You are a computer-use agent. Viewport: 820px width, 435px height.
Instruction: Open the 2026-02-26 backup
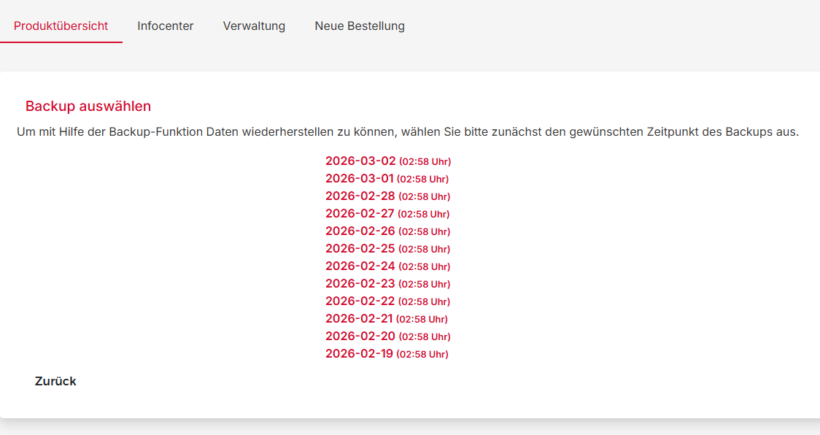(360, 231)
